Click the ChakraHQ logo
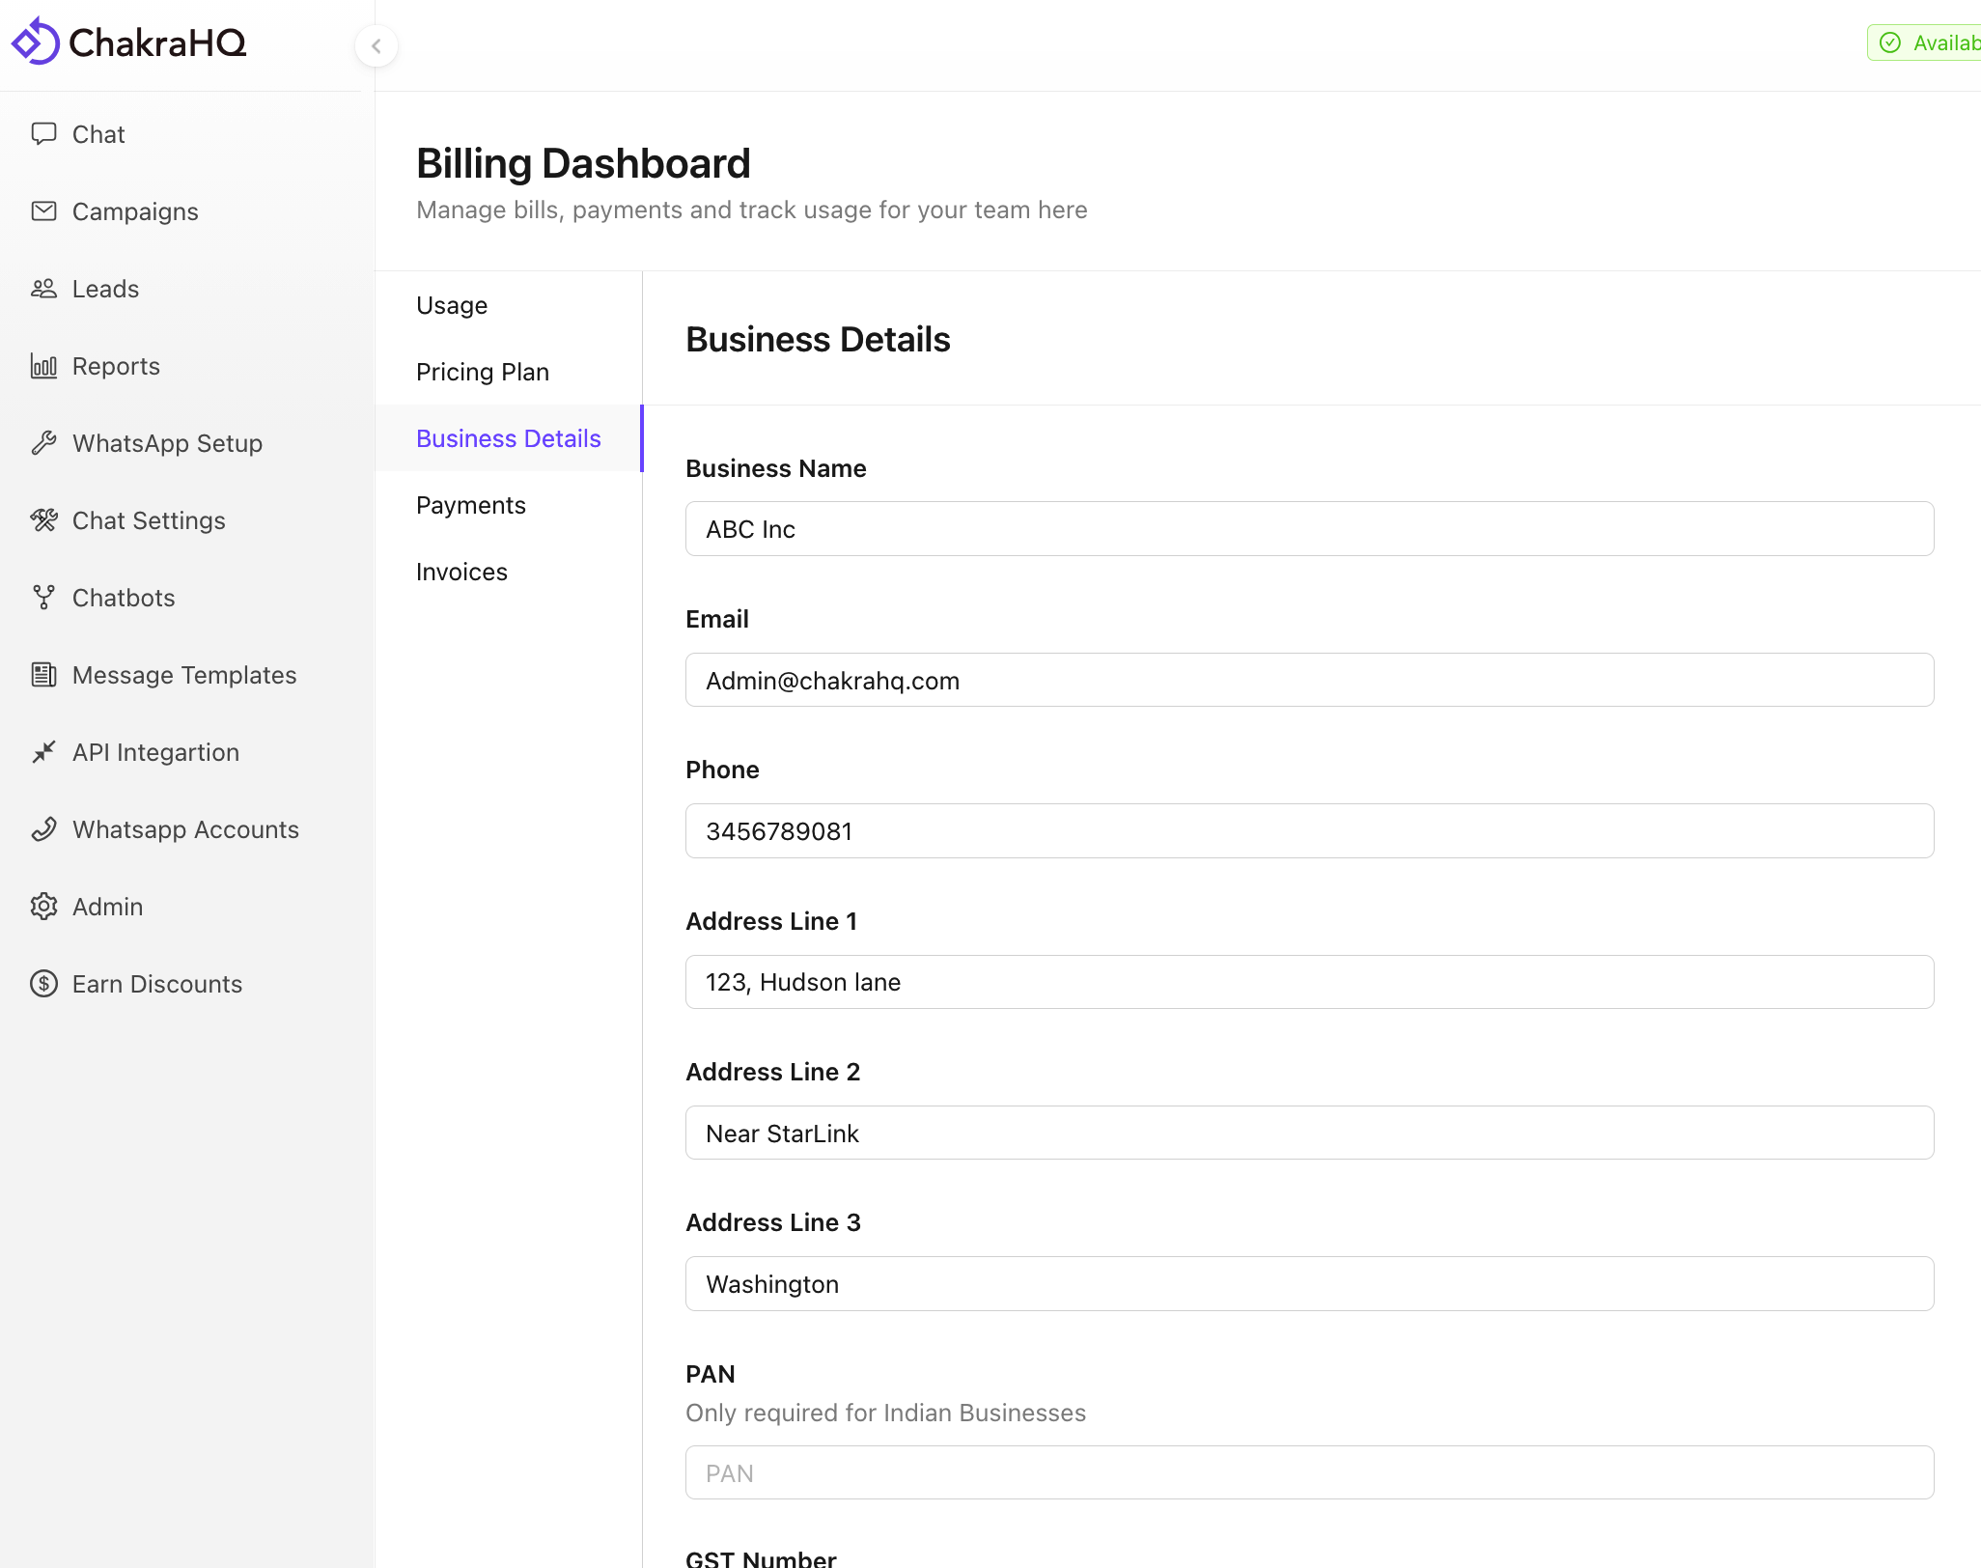 [129, 42]
